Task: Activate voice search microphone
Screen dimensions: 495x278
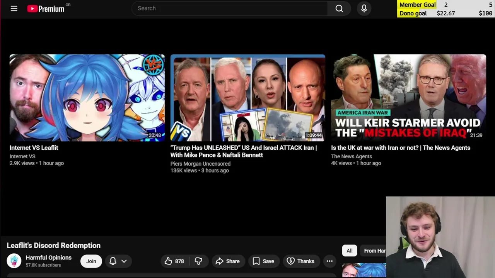Action: point(364,8)
